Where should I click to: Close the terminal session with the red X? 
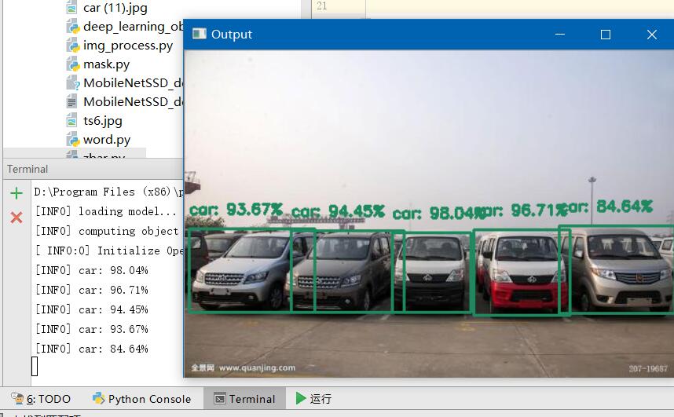(x=16, y=218)
